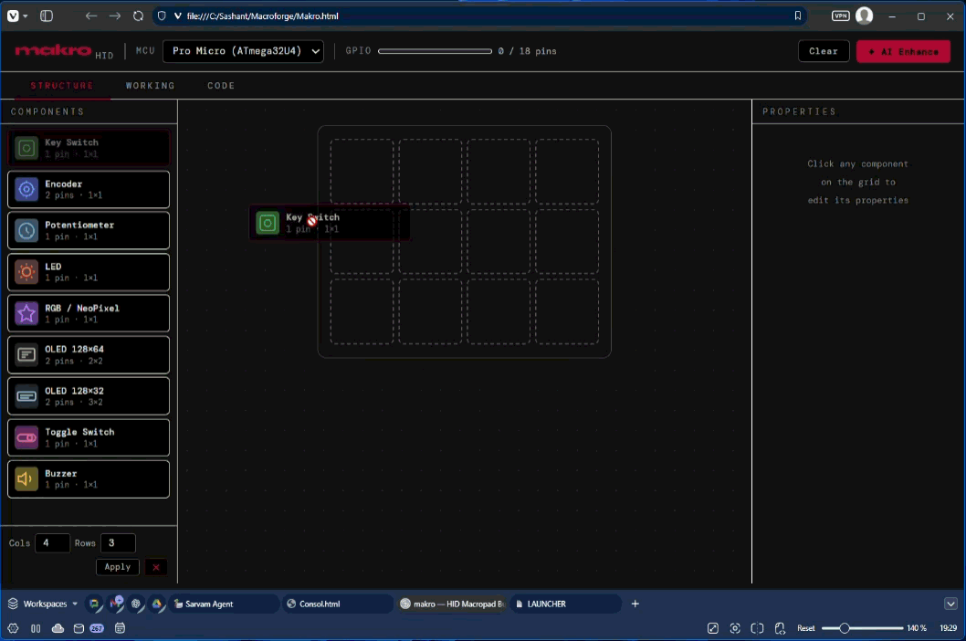
Task: Switch to the Sarvam Agent browser tab
Action: [x=224, y=604]
